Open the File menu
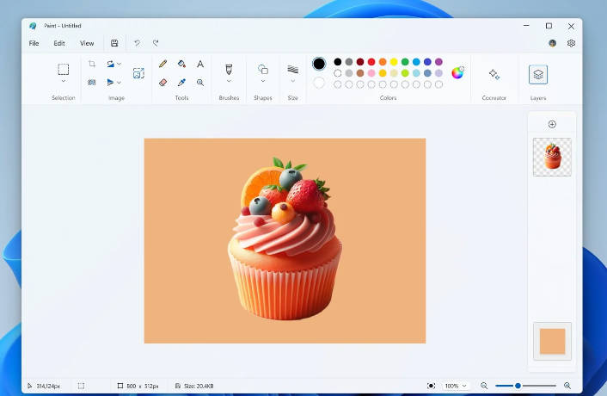Viewport: 607px width, 396px height. 34,43
